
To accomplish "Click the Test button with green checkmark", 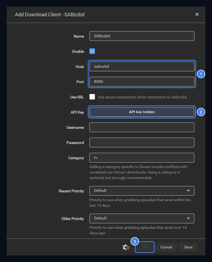I will [x=145, y=247].
